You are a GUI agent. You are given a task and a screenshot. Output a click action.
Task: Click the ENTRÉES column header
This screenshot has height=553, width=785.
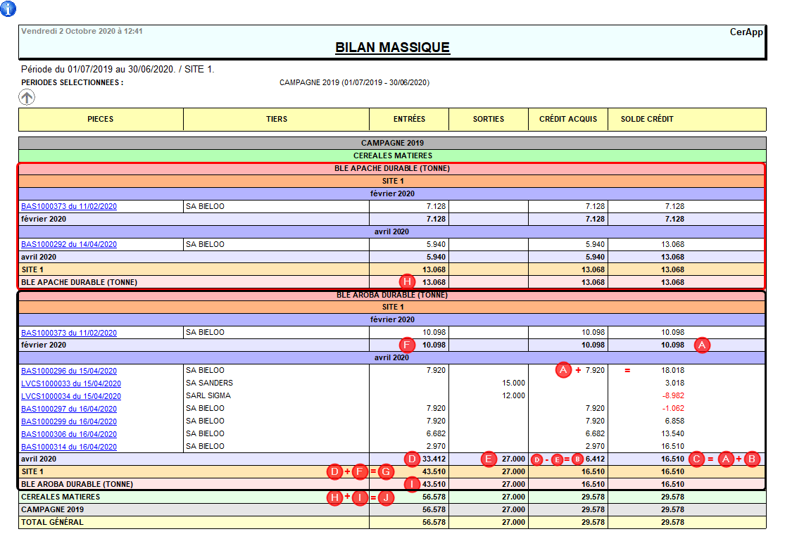409,119
